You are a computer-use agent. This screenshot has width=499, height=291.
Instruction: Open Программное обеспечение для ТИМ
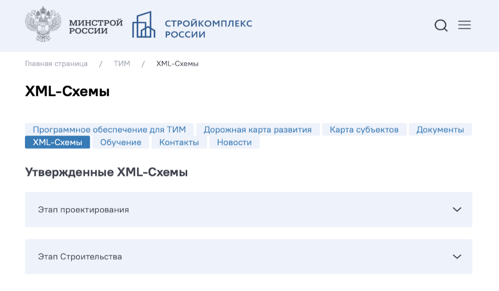click(108, 129)
